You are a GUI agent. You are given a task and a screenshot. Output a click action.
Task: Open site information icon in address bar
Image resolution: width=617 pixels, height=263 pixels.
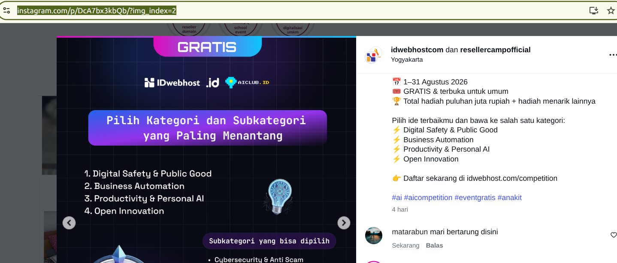(6, 10)
